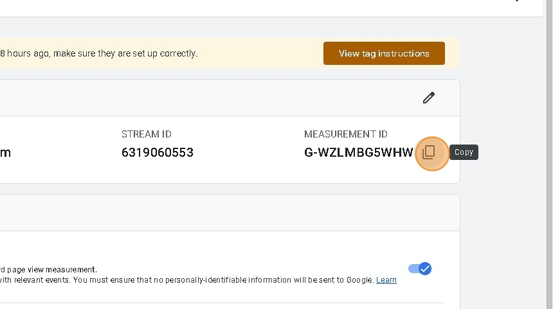
Task: Click the page view measurement description line
Action: (x=49, y=270)
